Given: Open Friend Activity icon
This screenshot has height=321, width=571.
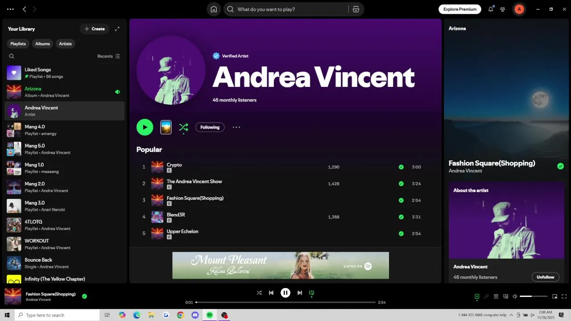Looking at the screenshot, I should [x=503, y=9].
